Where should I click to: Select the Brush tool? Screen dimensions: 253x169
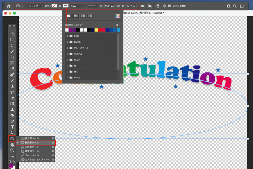(12, 80)
